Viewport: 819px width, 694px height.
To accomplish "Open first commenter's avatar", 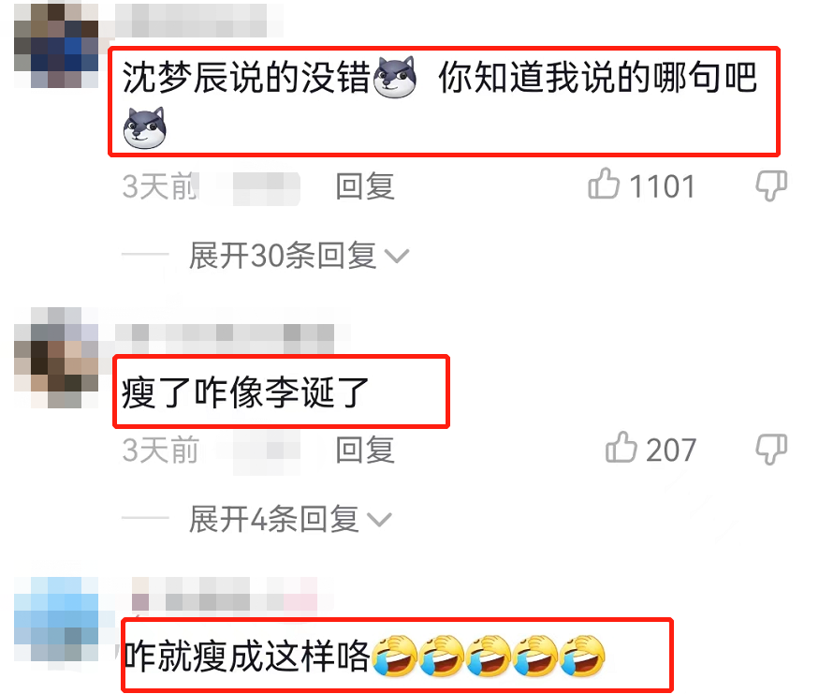I will [x=56, y=46].
